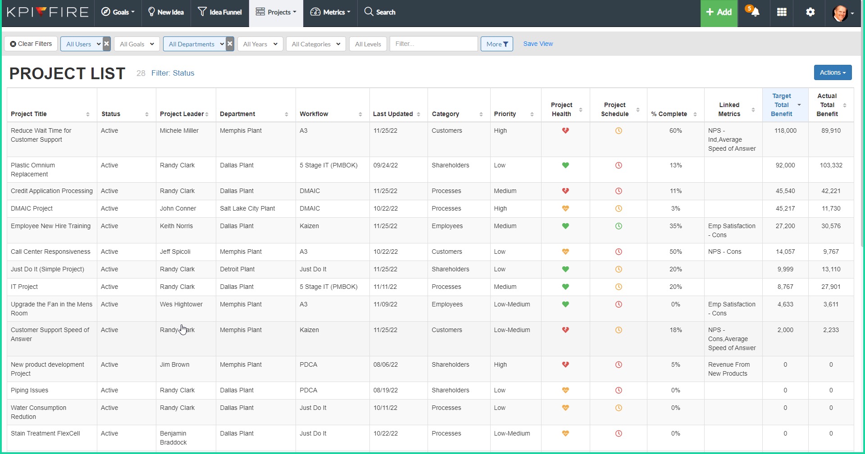Click the Clear Filters button
This screenshot has width=865, height=454.
(x=30, y=44)
